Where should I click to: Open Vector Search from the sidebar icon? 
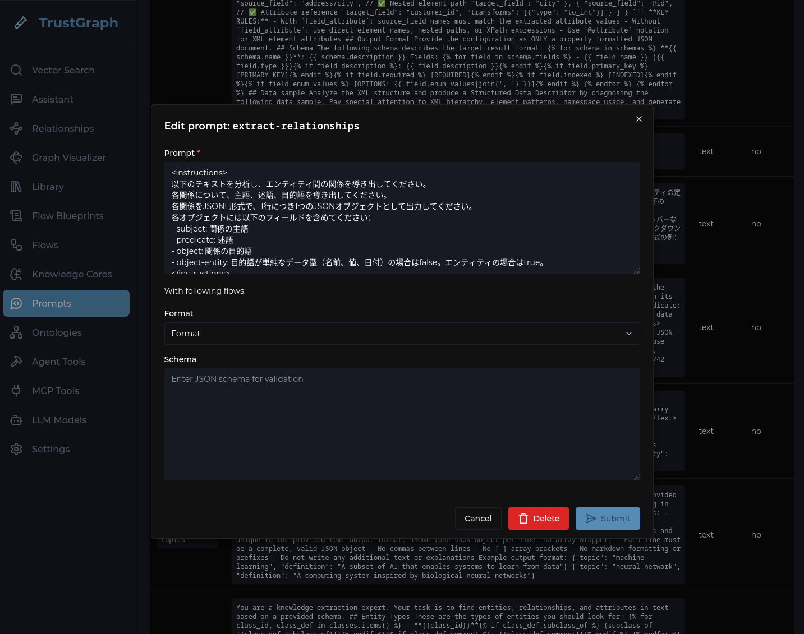(x=16, y=70)
